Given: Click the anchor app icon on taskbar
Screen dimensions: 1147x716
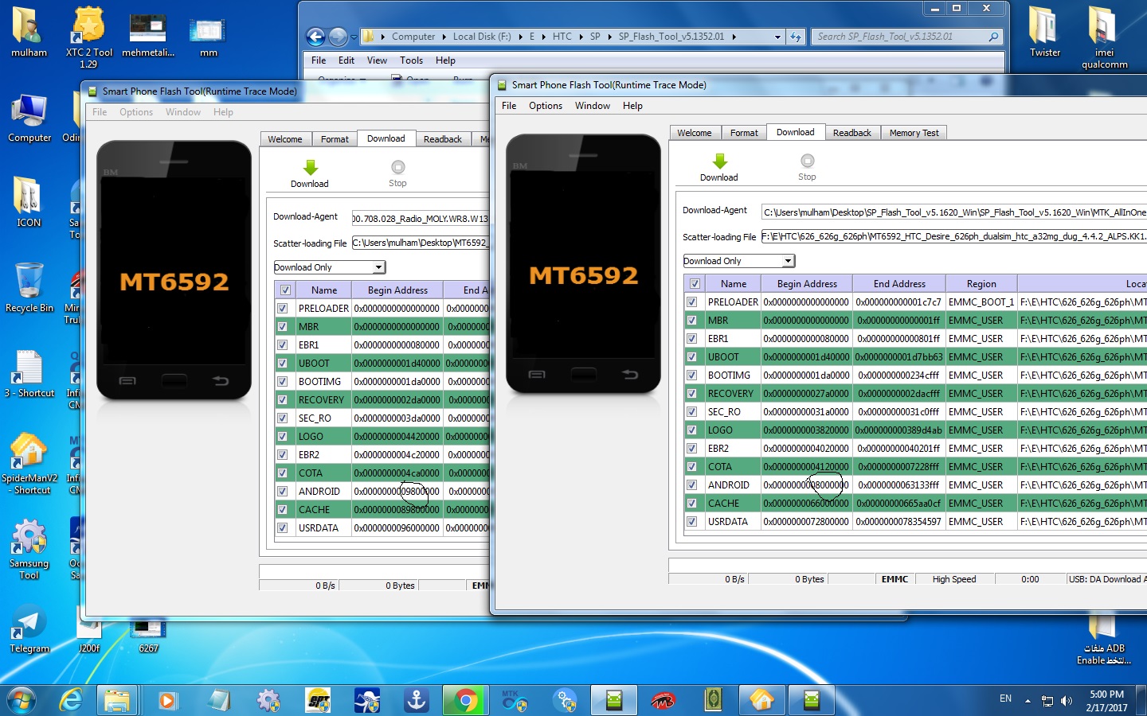Looking at the screenshot, I should coord(417,700).
